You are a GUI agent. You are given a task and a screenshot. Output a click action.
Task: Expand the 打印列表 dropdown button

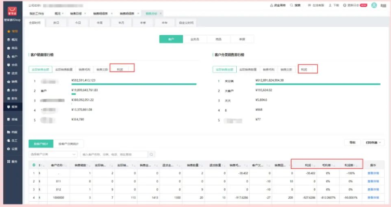pyautogui.click(x=373, y=142)
